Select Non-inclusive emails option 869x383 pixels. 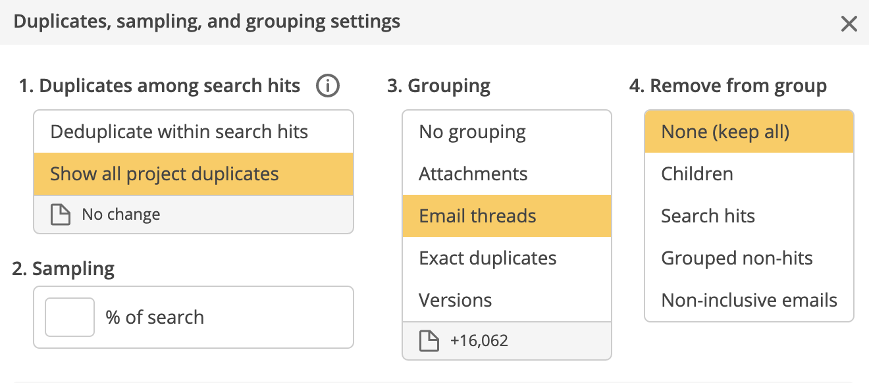[x=749, y=300]
